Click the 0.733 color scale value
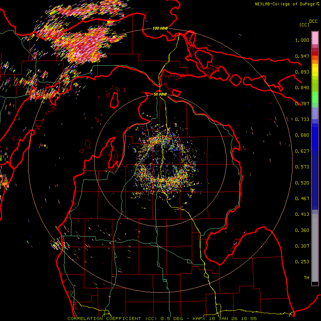 pyautogui.click(x=302, y=119)
